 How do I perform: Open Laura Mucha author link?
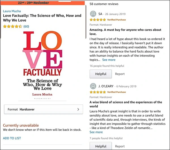pyautogui.click(x=12, y=11)
